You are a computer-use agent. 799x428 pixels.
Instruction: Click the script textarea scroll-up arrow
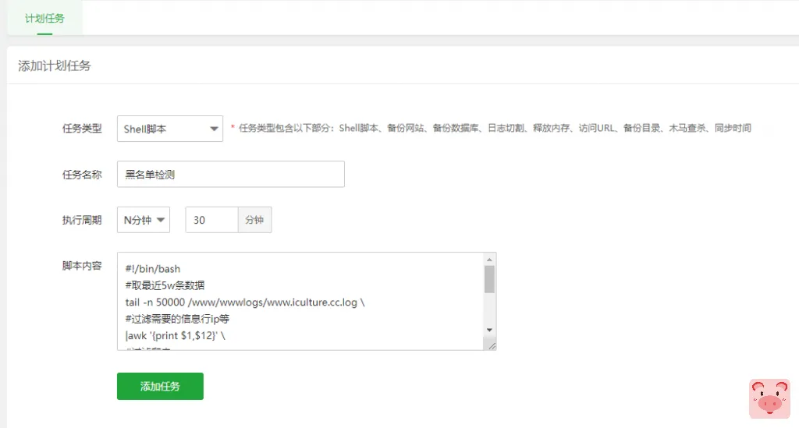click(x=489, y=260)
